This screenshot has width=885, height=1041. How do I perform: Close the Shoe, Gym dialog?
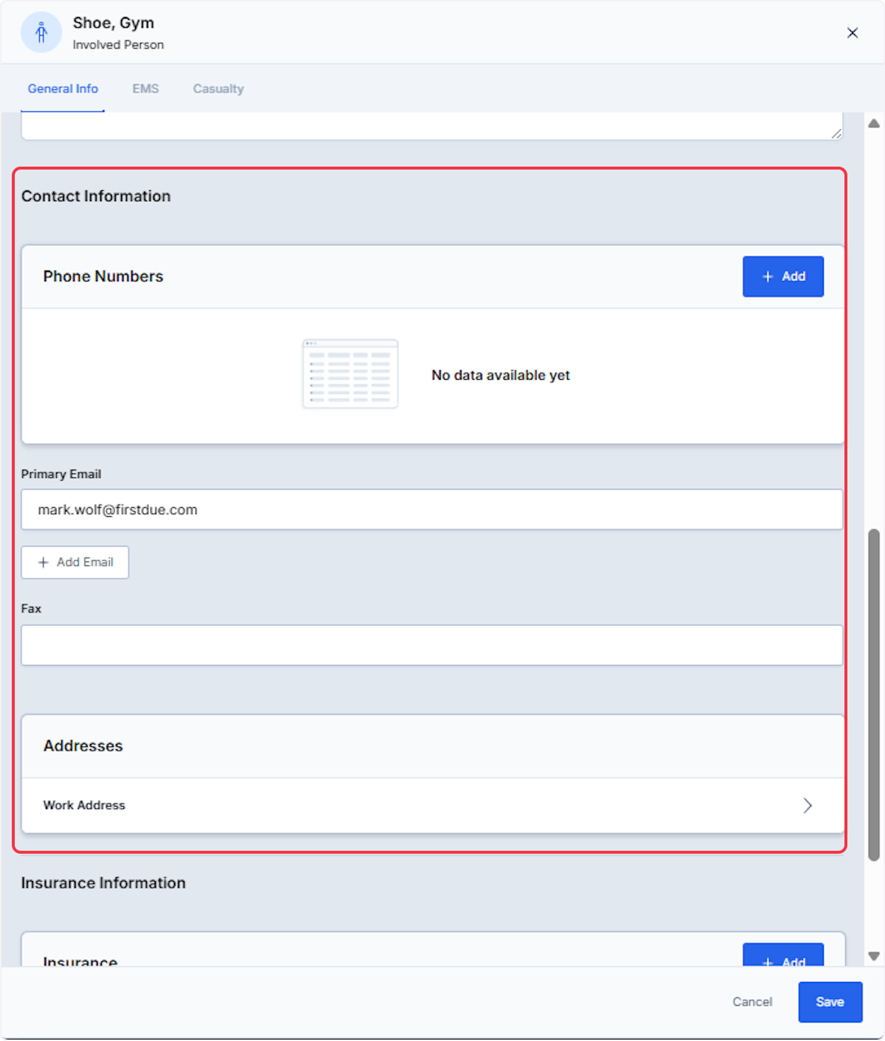pyautogui.click(x=853, y=32)
